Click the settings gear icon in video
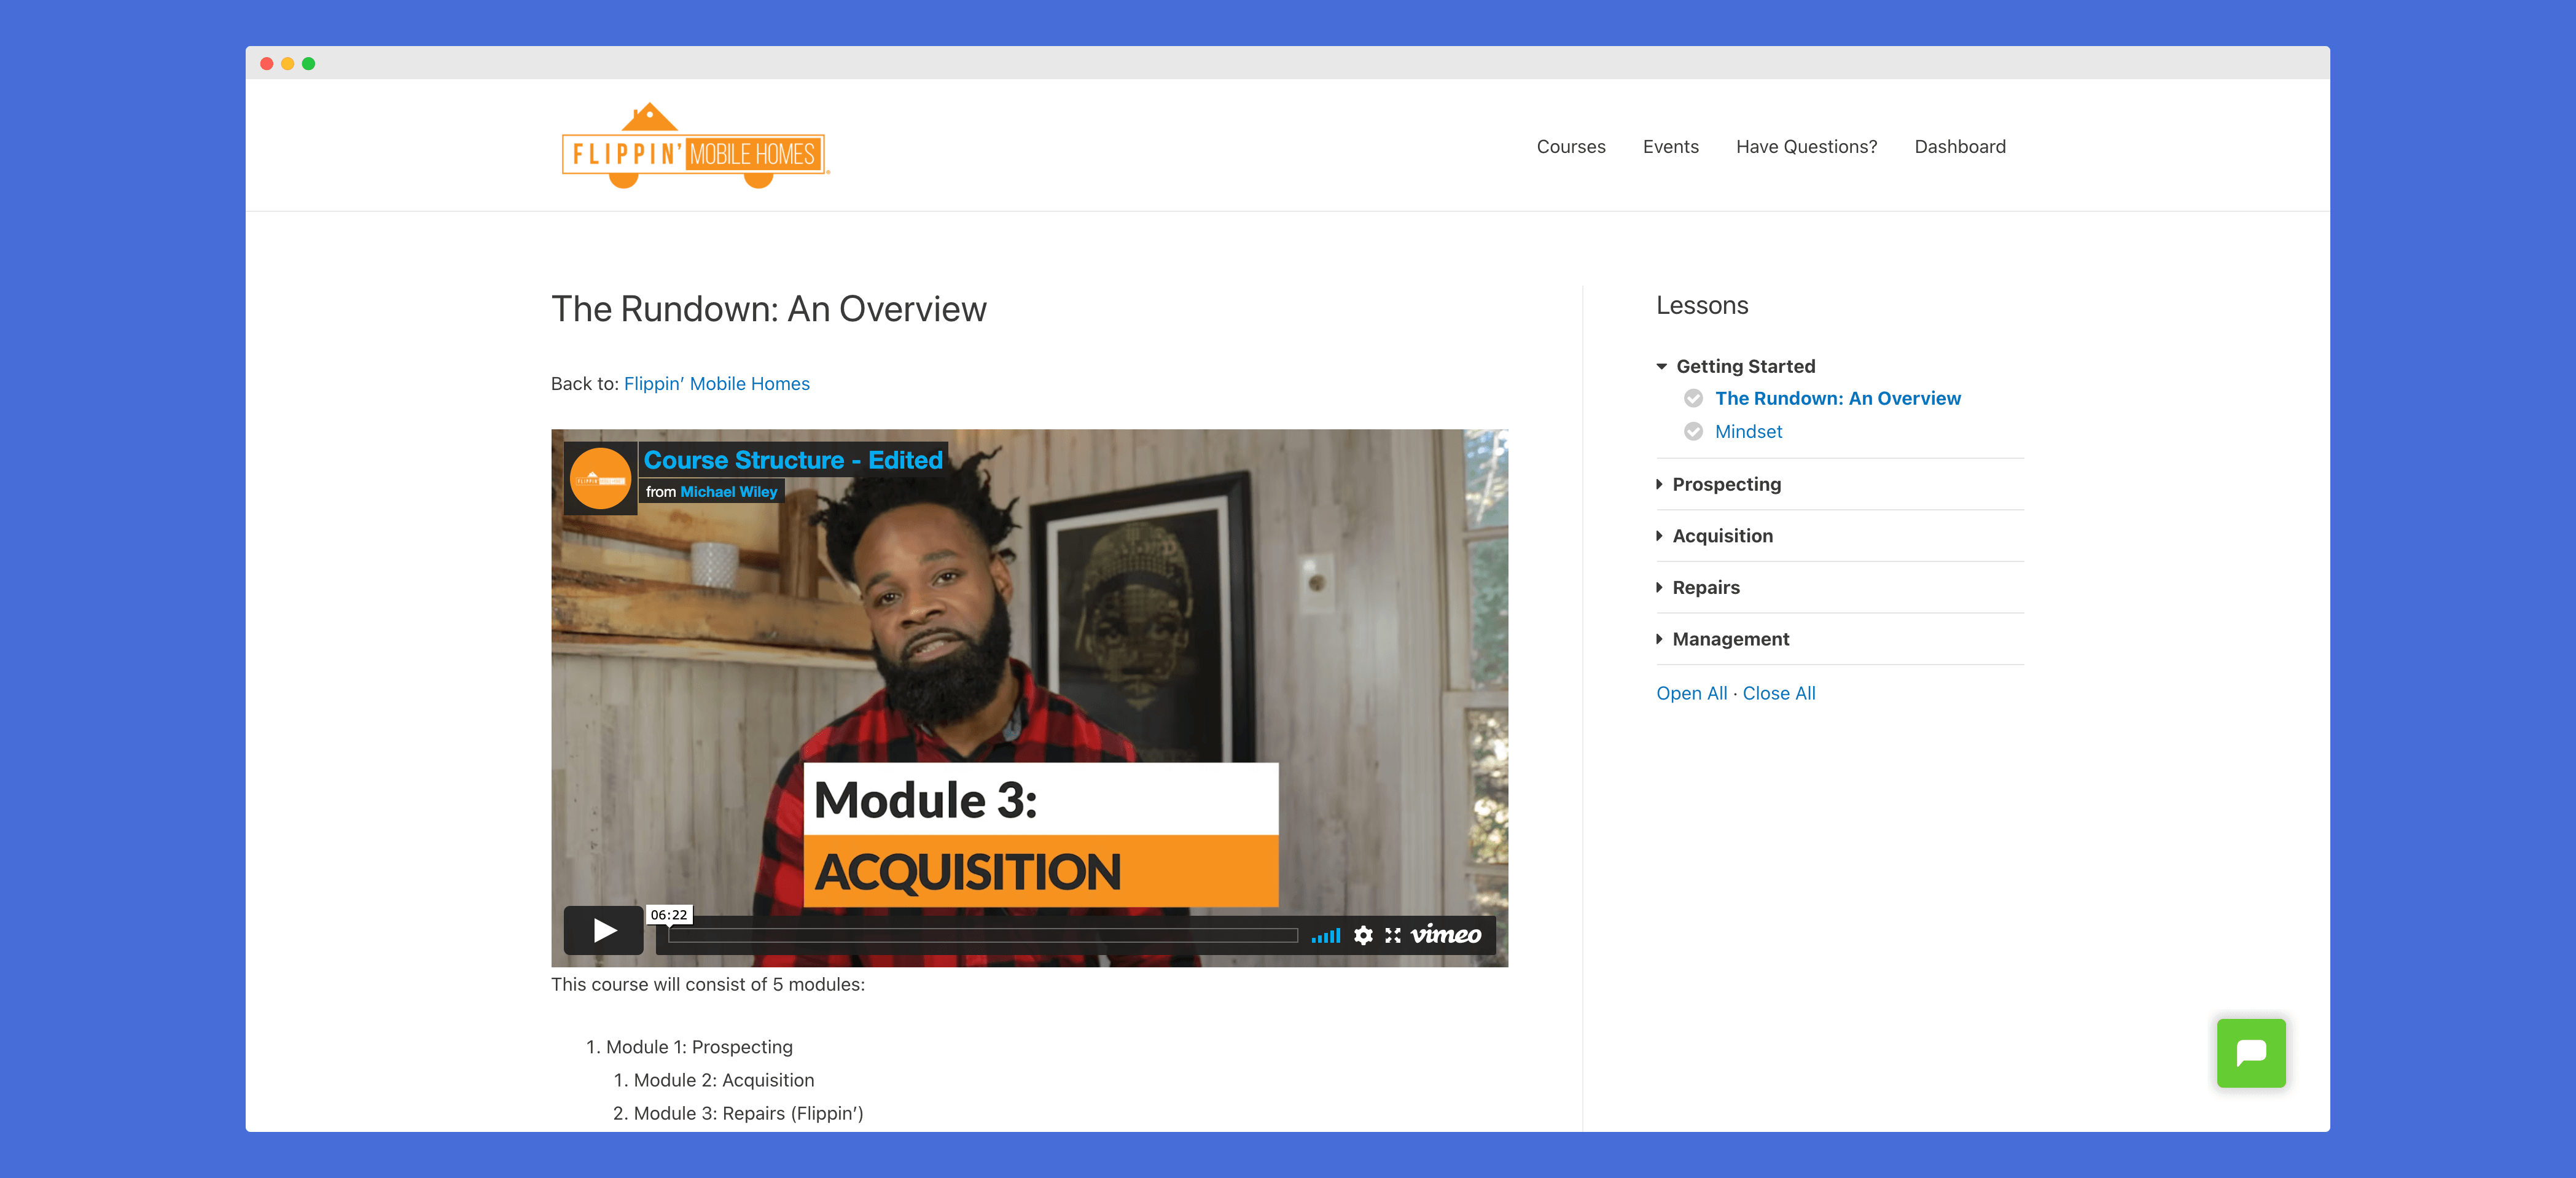The image size is (2576, 1178). 1360,932
